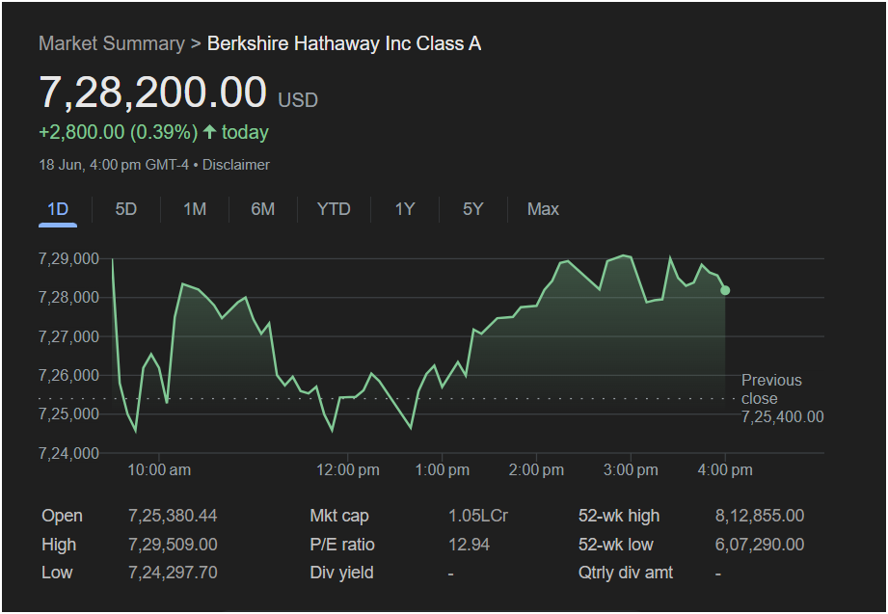Viewport: 888px width, 614px height.
Task: Switch to the 5D chart tab
Action: coord(125,209)
